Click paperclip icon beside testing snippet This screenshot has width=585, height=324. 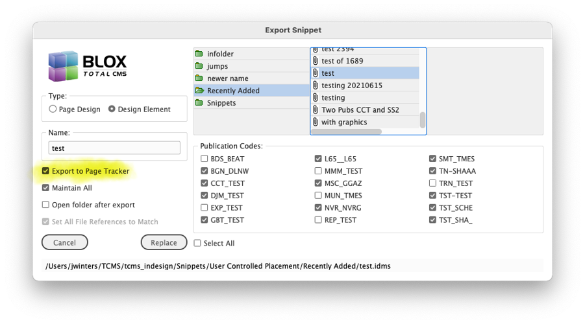(316, 98)
